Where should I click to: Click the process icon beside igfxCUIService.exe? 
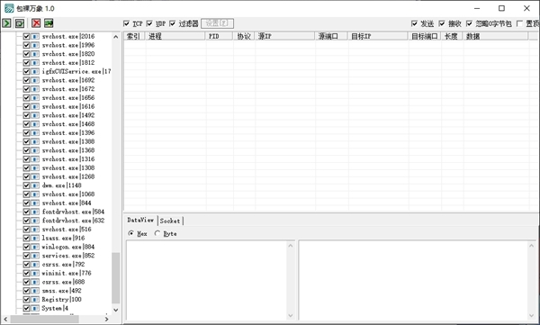[x=35, y=71]
